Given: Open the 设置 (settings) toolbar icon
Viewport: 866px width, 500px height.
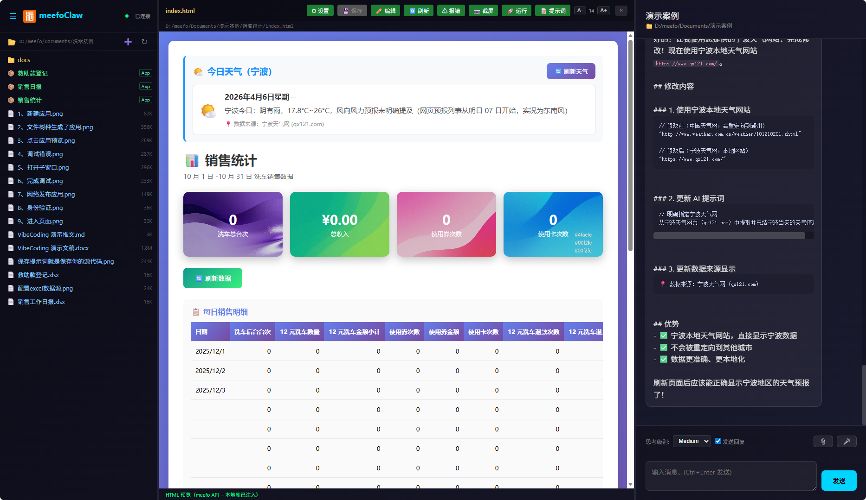Looking at the screenshot, I should 320,10.
